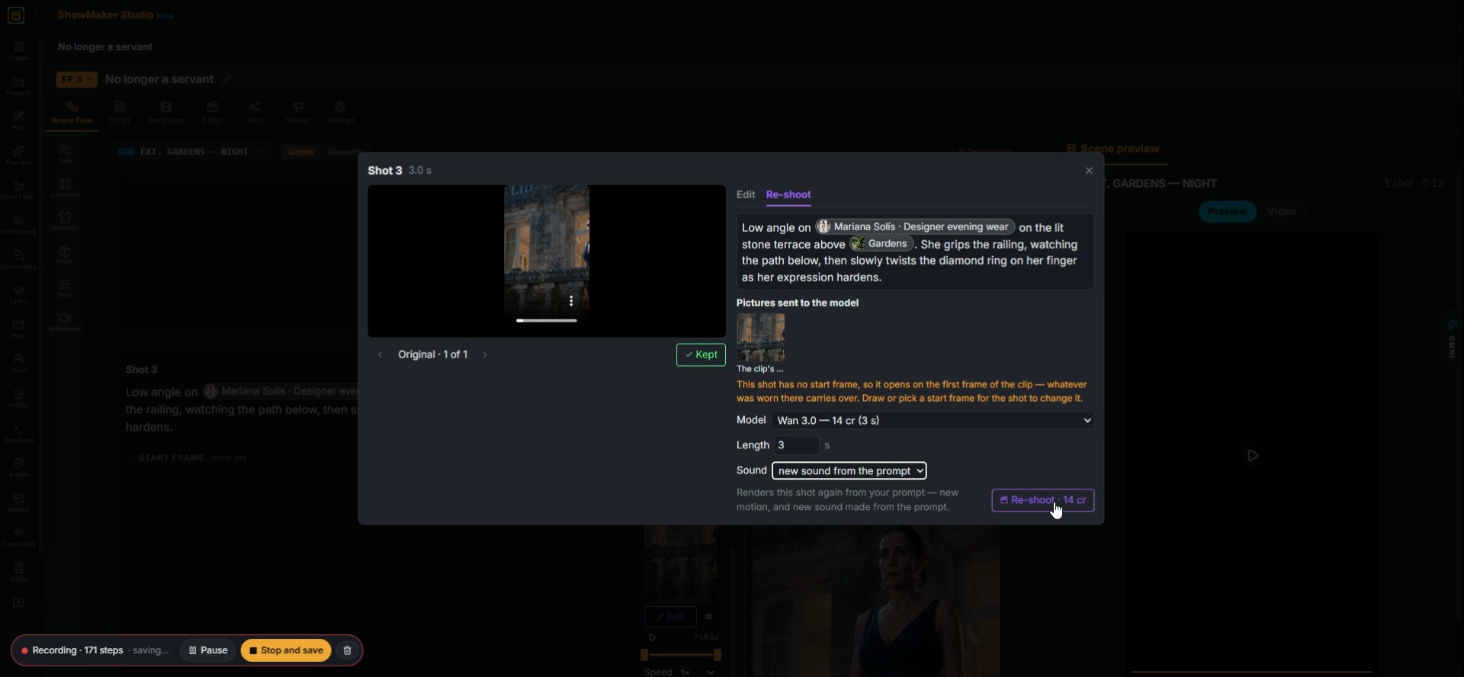
Task: Delete the recording with trash icon
Action: 347,650
